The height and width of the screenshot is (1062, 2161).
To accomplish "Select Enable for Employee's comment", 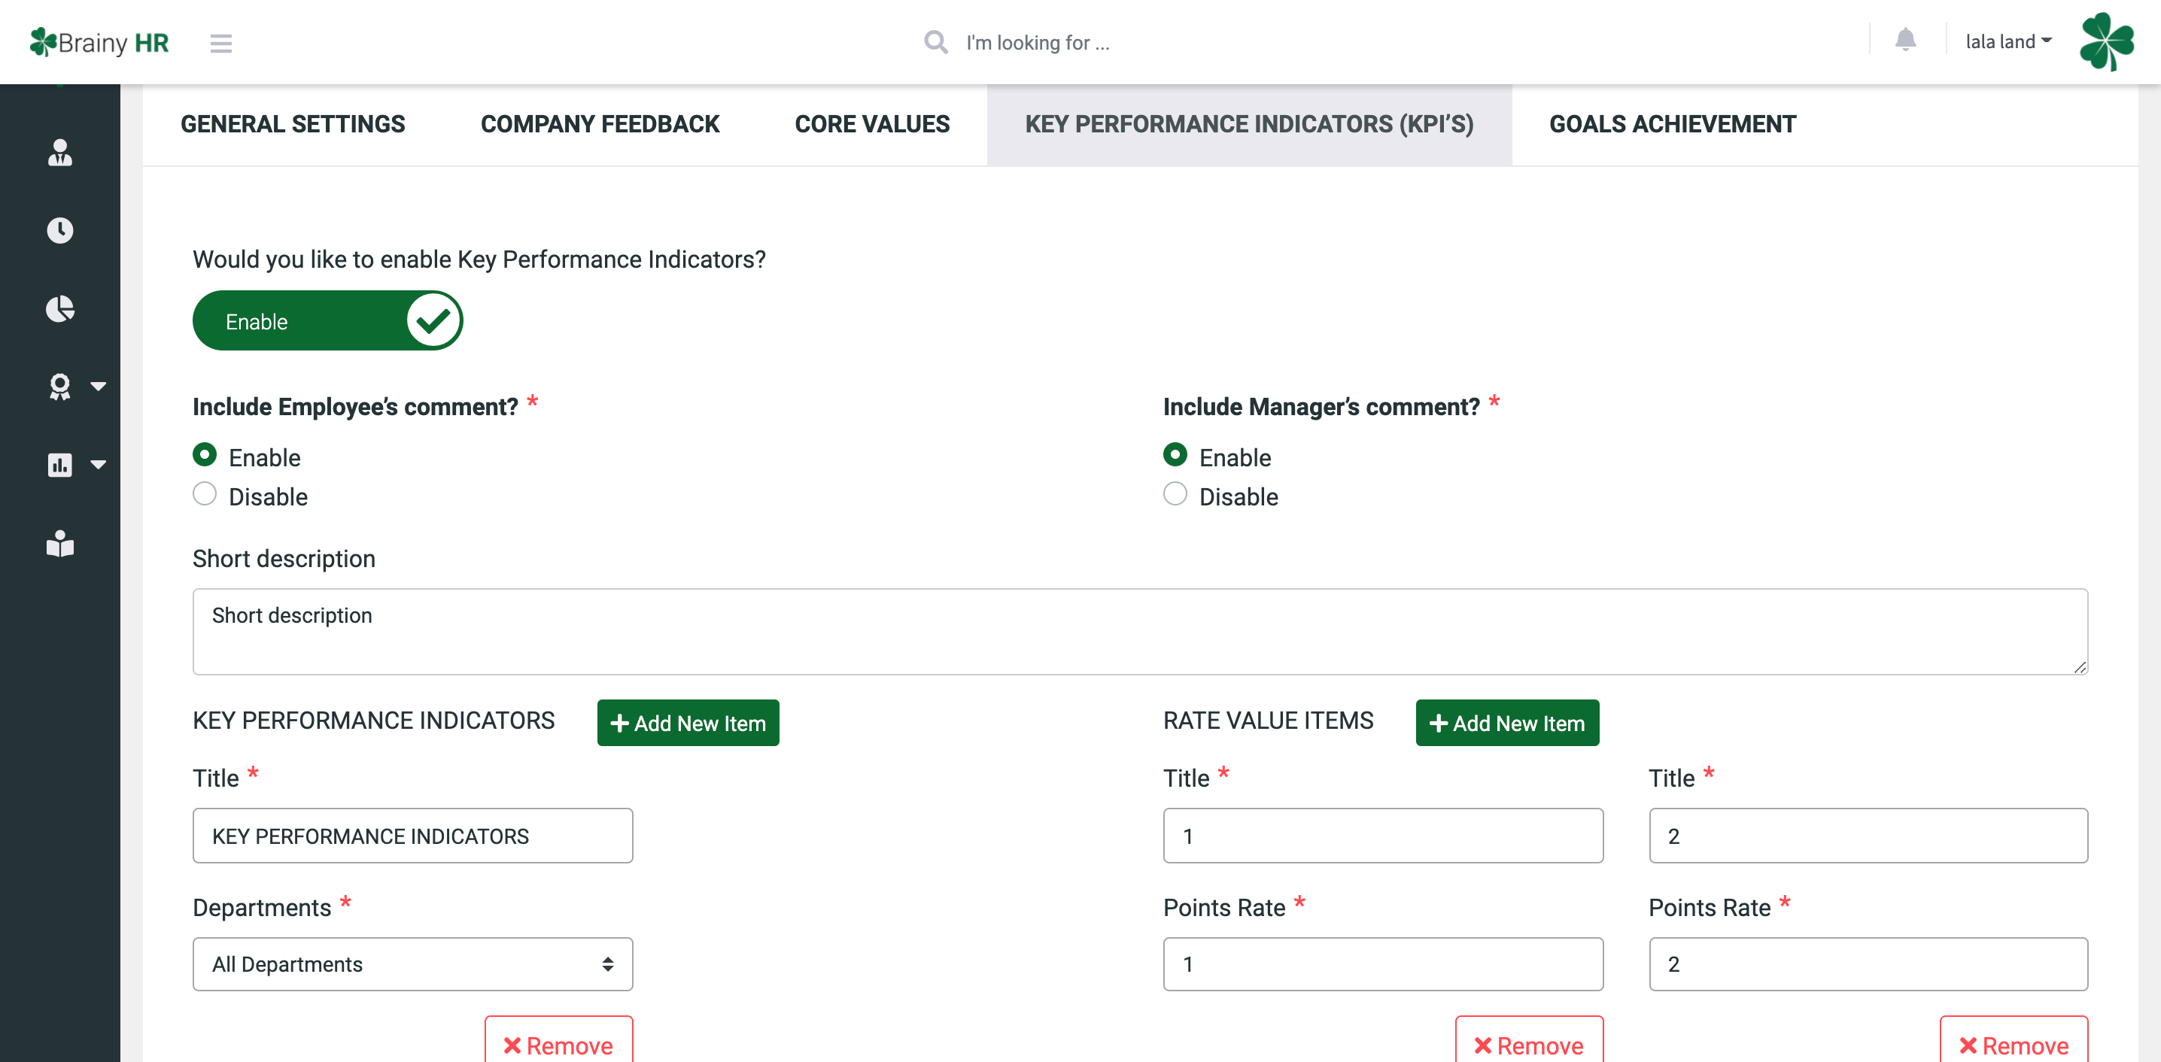I will coord(205,455).
